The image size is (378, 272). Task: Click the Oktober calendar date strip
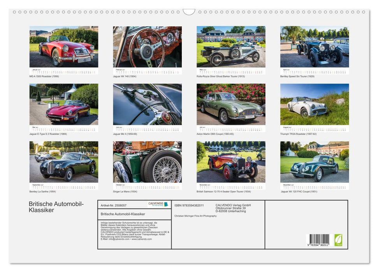tap(147, 186)
